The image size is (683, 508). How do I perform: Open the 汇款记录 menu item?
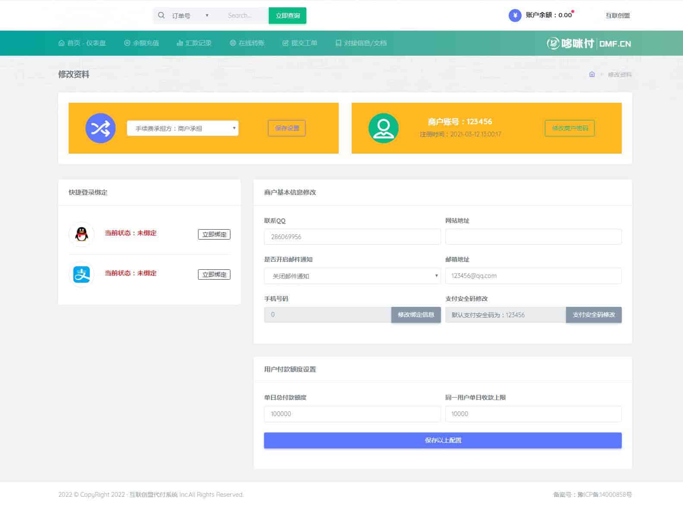(194, 43)
